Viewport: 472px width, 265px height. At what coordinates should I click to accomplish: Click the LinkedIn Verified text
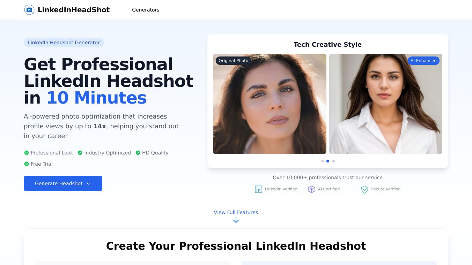click(x=281, y=189)
